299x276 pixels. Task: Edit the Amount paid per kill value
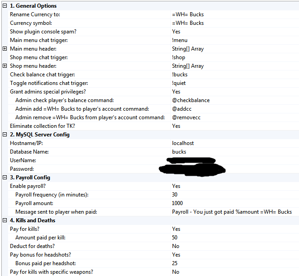[175, 238]
